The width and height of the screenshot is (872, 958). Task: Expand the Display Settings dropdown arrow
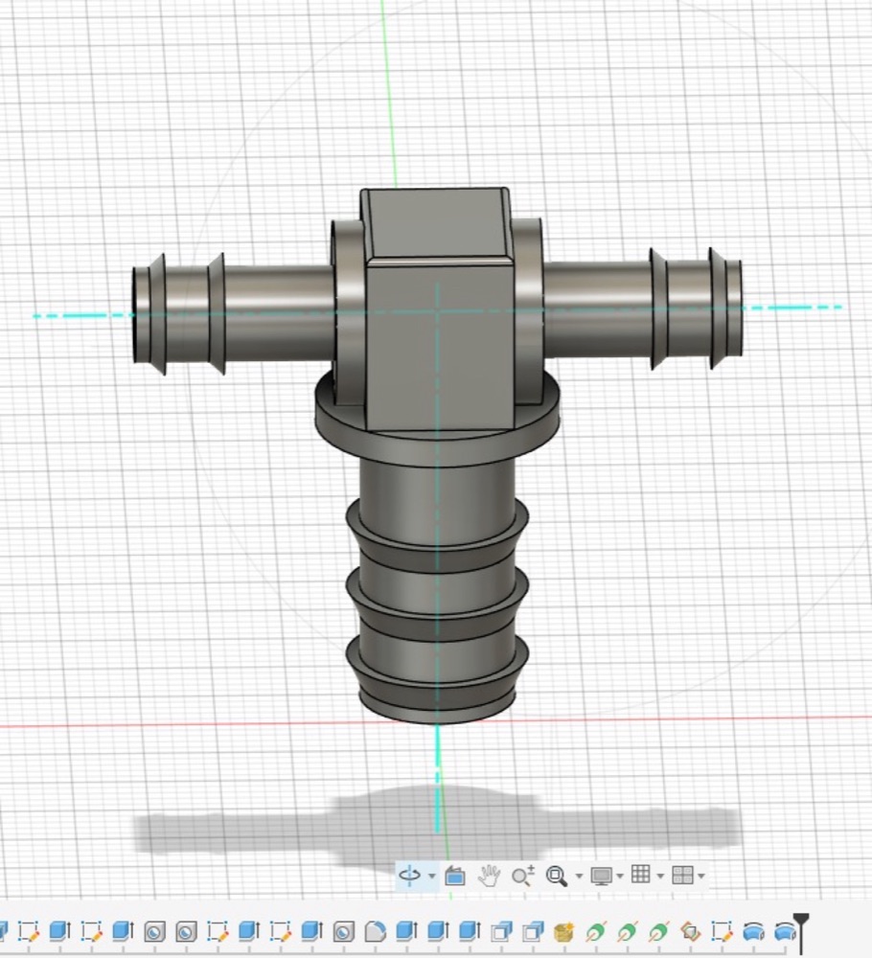pos(620,877)
